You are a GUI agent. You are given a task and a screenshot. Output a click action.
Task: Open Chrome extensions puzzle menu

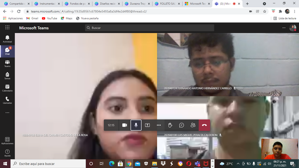pyautogui.click(x=280, y=12)
